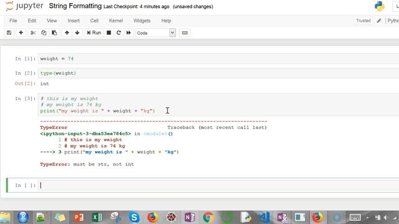Viewport: 399px width, 224px height.
Task: Show hidden system tray icons arrow
Action: tap(367, 218)
